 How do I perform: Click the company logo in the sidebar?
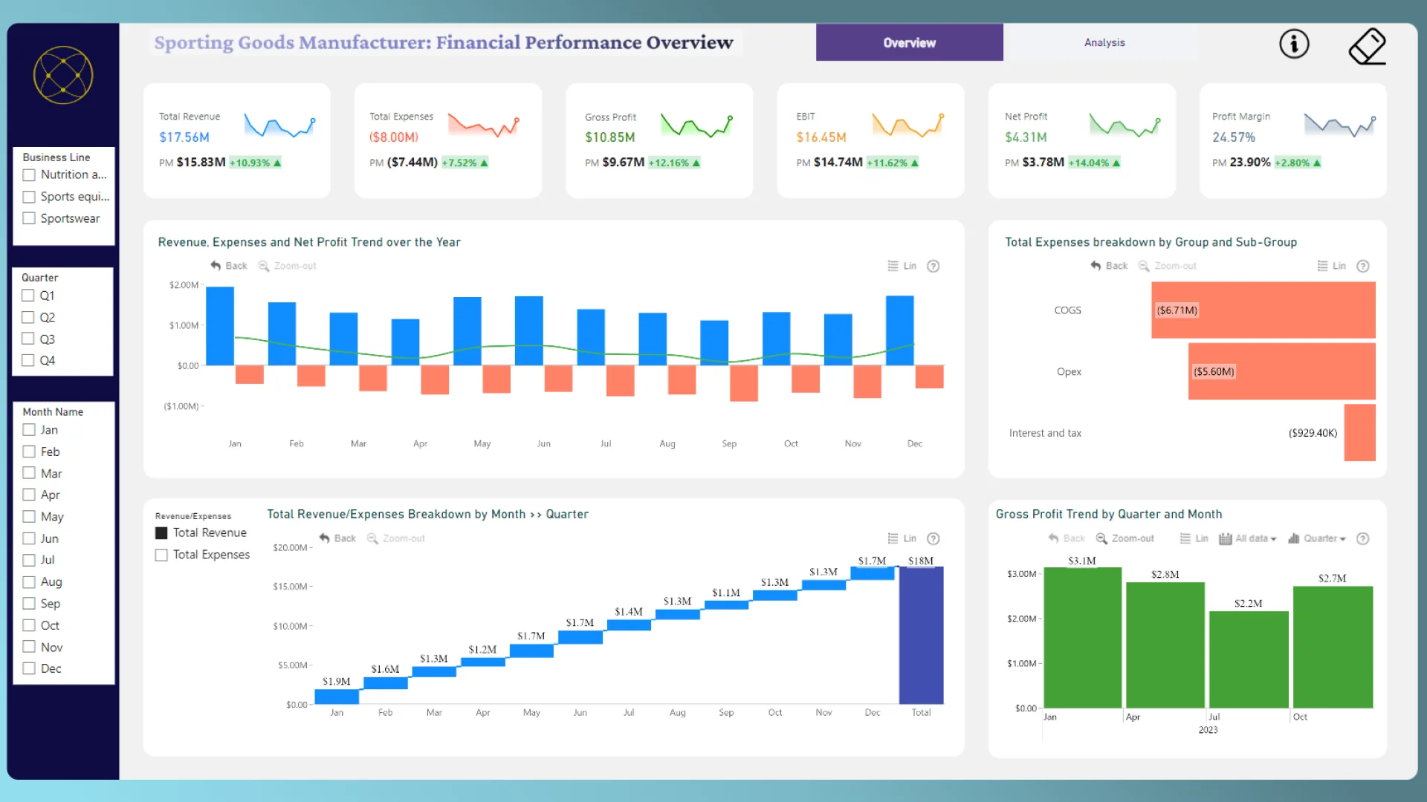63,75
